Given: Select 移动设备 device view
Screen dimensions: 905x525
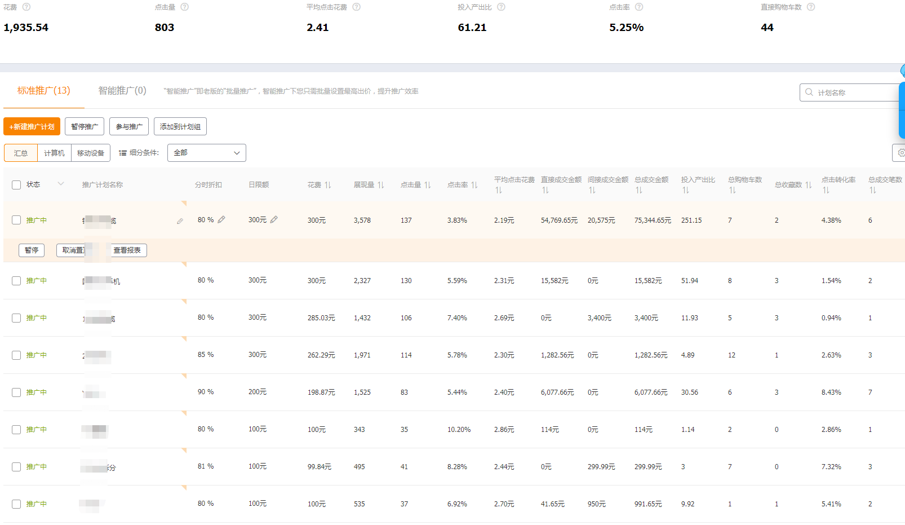Looking at the screenshot, I should coord(91,153).
